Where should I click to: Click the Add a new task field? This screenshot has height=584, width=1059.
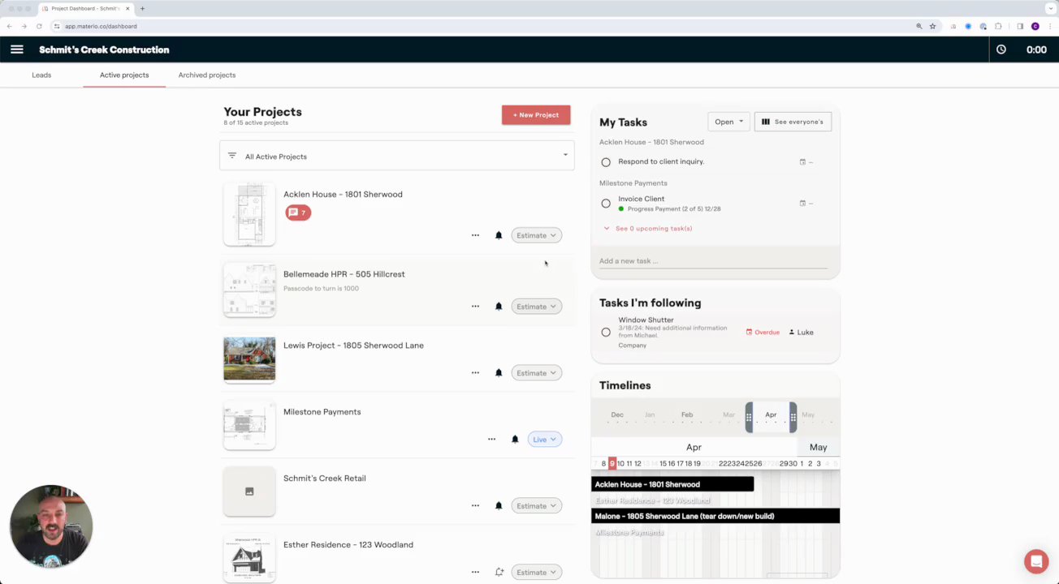pyautogui.click(x=713, y=261)
